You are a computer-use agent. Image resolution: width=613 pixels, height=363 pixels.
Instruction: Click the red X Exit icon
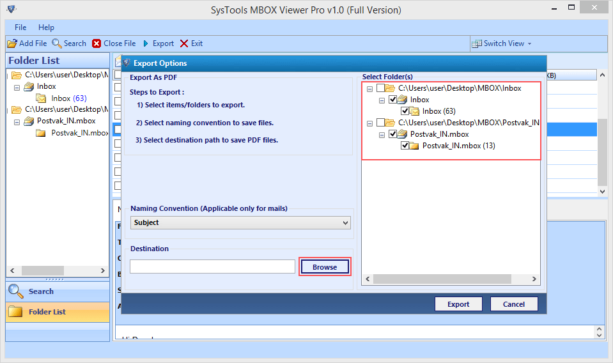[184, 43]
